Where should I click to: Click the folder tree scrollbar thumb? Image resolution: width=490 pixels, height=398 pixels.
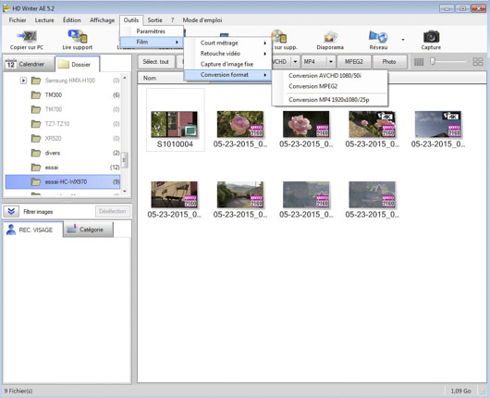click(x=125, y=160)
